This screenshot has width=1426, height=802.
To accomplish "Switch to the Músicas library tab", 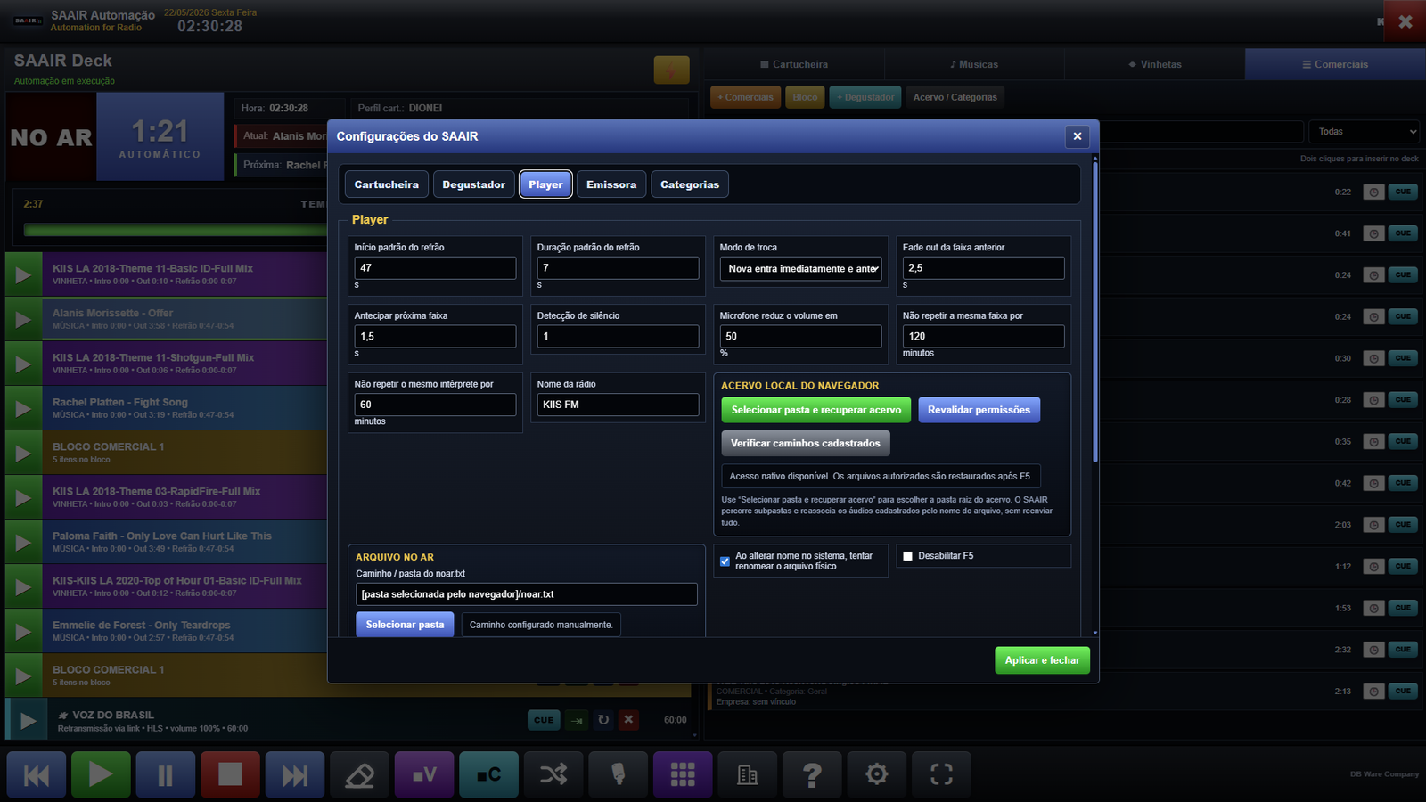I will click(974, 64).
